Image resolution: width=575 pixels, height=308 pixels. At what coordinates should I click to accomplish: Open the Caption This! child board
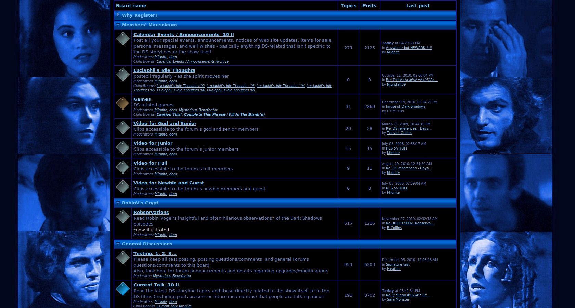169,115
